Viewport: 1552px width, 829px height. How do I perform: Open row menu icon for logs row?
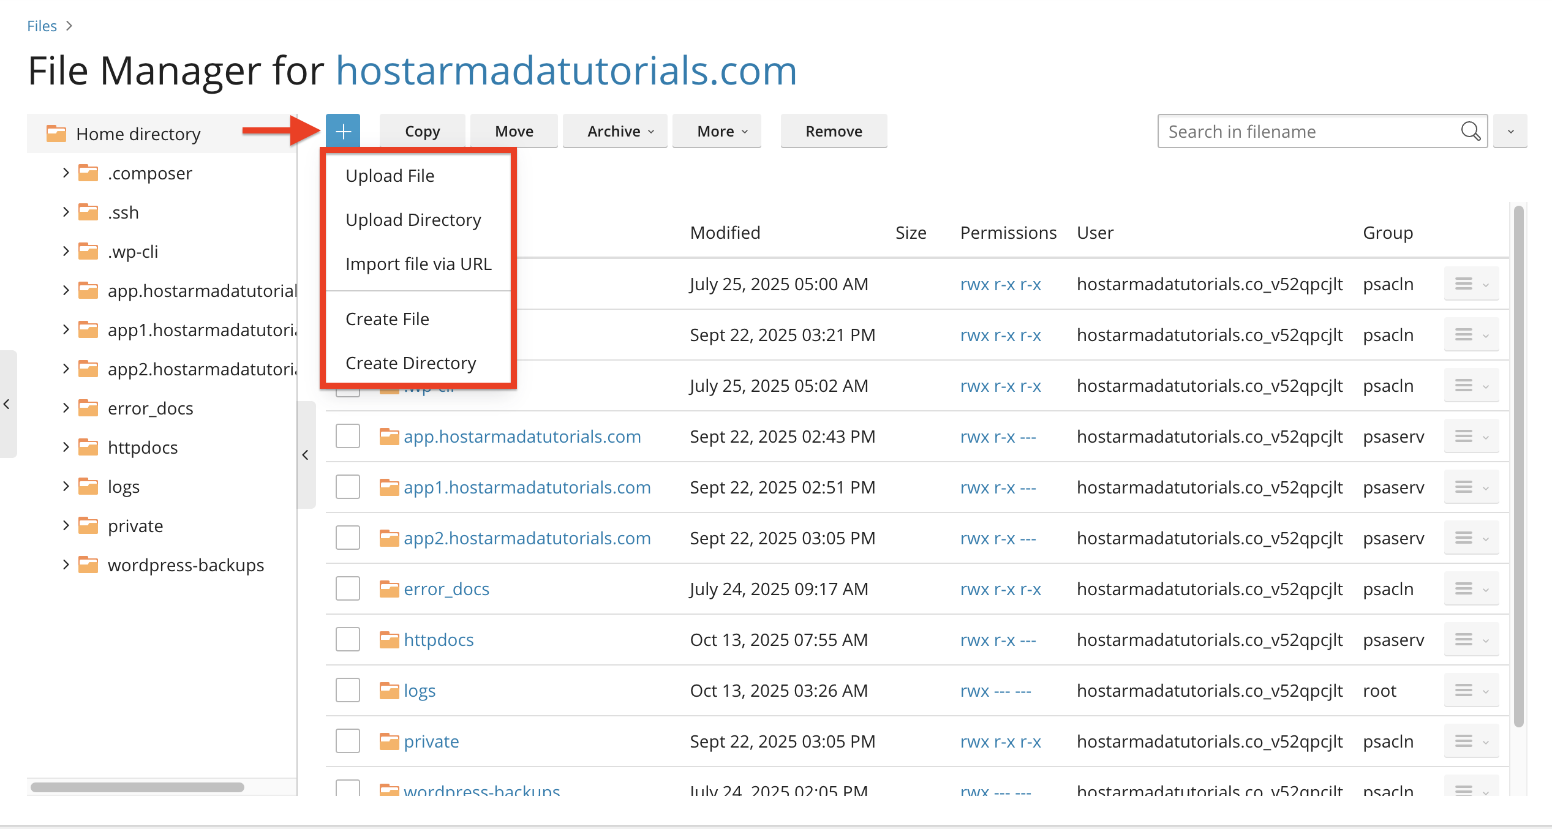click(1471, 691)
